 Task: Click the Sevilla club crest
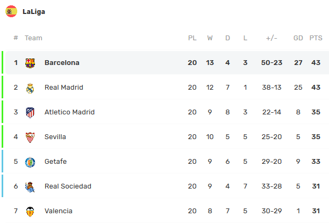(30, 138)
